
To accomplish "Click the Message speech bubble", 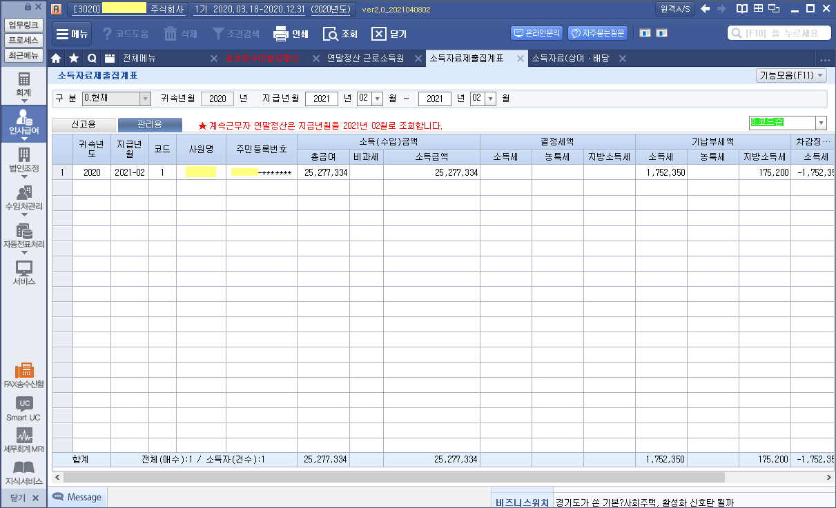I will click(77, 497).
